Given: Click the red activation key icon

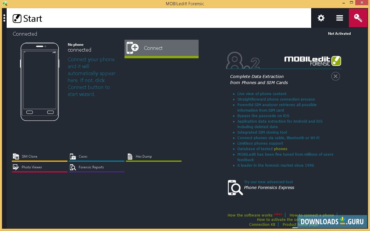Looking at the screenshot, I should tap(358, 18).
